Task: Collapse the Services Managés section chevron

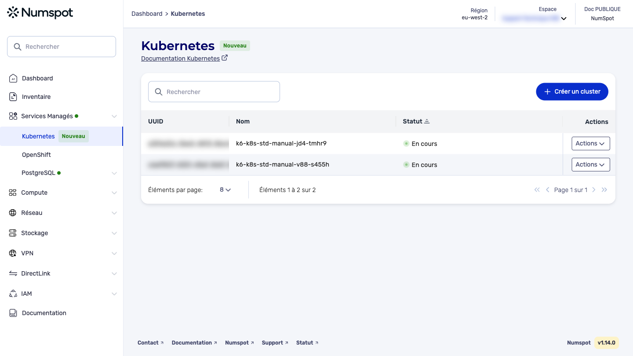Action: click(x=114, y=116)
